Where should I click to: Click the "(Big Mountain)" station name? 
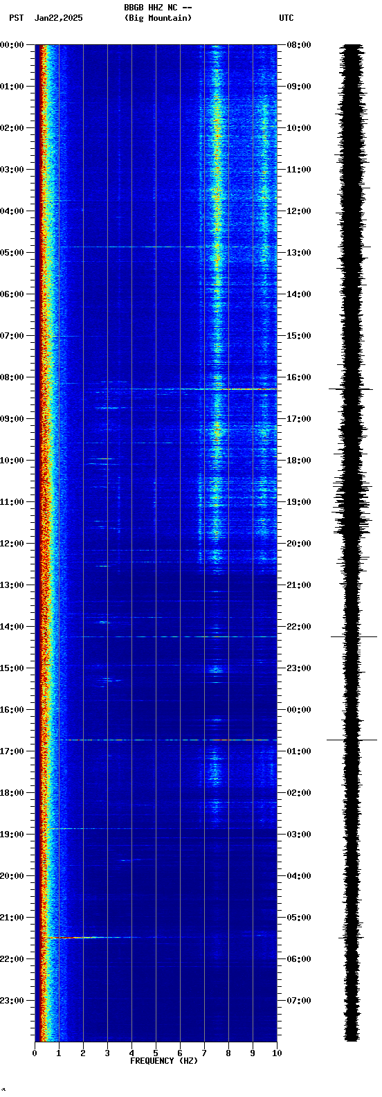tap(158, 18)
